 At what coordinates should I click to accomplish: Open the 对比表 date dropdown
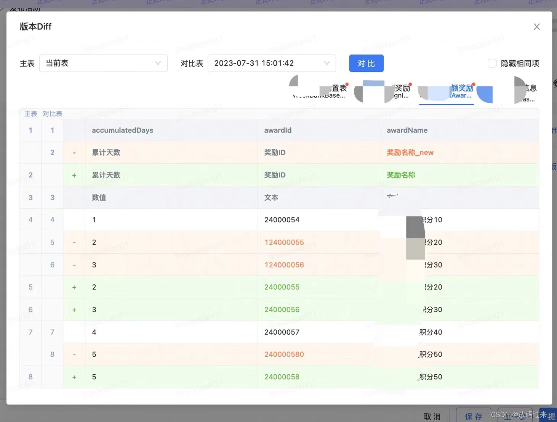(x=272, y=63)
